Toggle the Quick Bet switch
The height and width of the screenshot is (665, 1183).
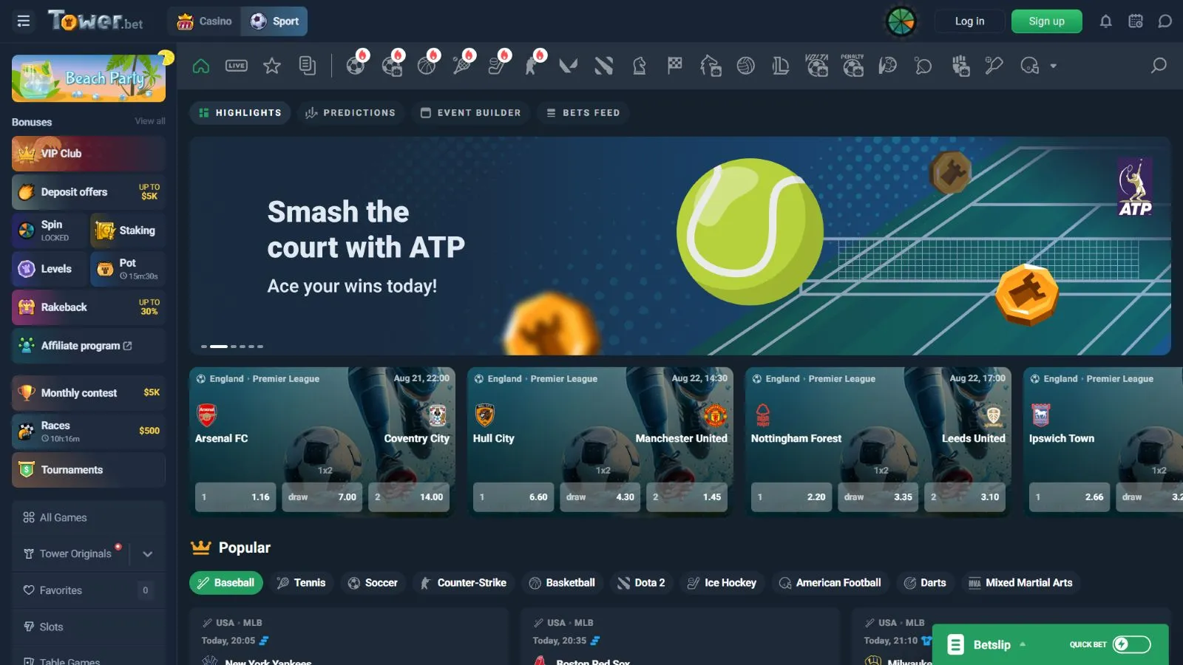pos(1131,644)
